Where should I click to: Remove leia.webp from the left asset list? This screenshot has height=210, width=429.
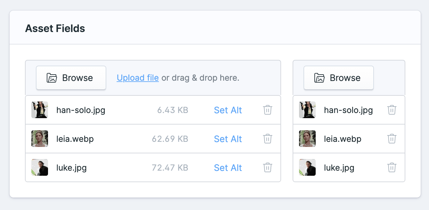tap(268, 139)
